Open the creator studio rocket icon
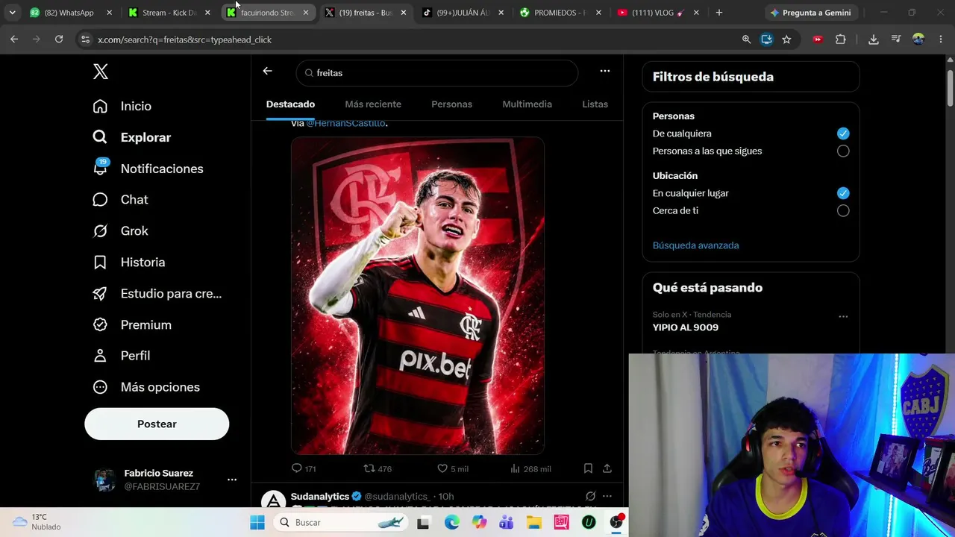Screen dimensions: 955x537 coord(100,294)
